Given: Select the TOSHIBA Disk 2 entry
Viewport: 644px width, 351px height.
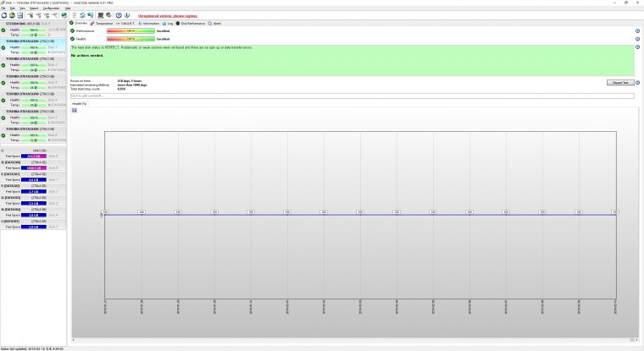Looking at the screenshot, I should click(x=33, y=65).
